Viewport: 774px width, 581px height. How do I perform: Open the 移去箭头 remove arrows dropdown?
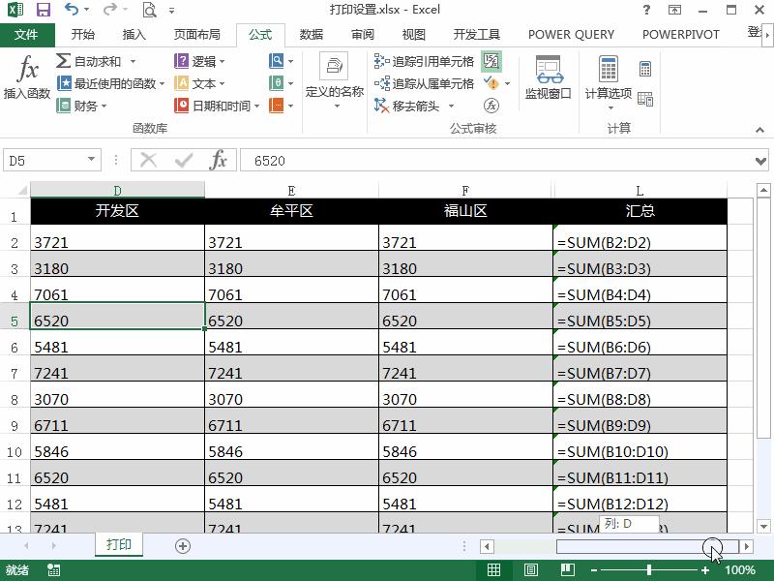[x=450, y=106]
